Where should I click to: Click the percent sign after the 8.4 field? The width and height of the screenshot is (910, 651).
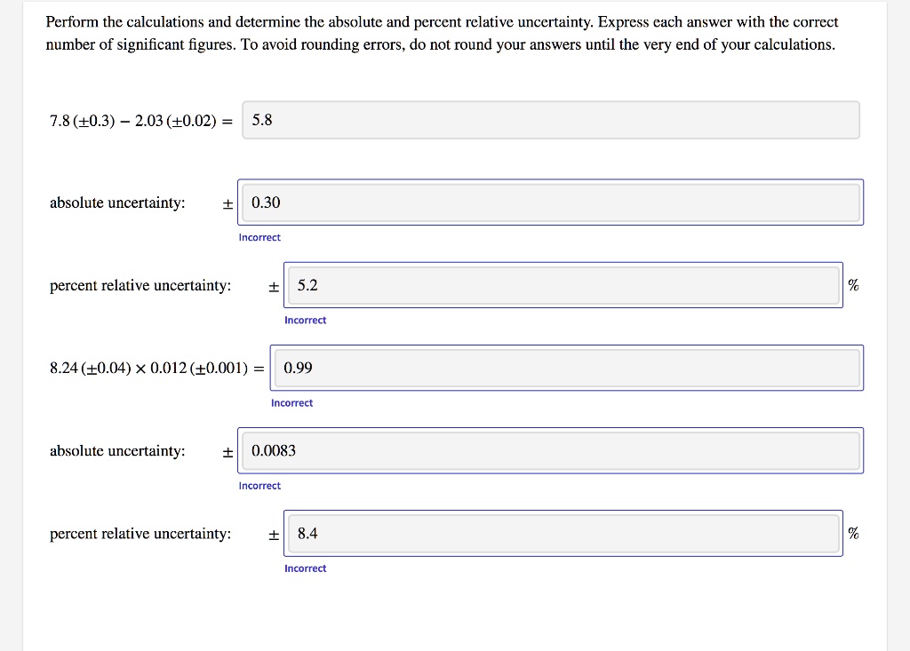tap(853, 532)
